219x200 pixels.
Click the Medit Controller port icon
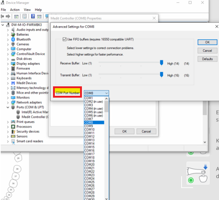pos(18,117)
